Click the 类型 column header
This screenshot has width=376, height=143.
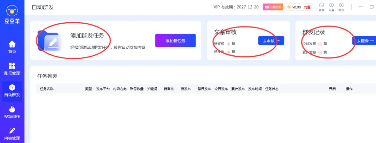(88, 89)
